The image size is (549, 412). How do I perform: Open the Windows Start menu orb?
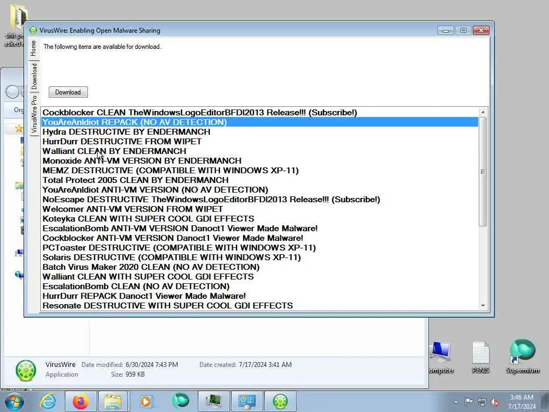point(14,401)
